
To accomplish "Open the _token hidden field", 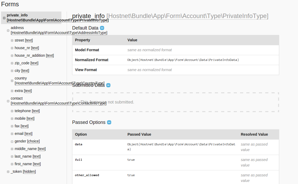I will 23,171.
